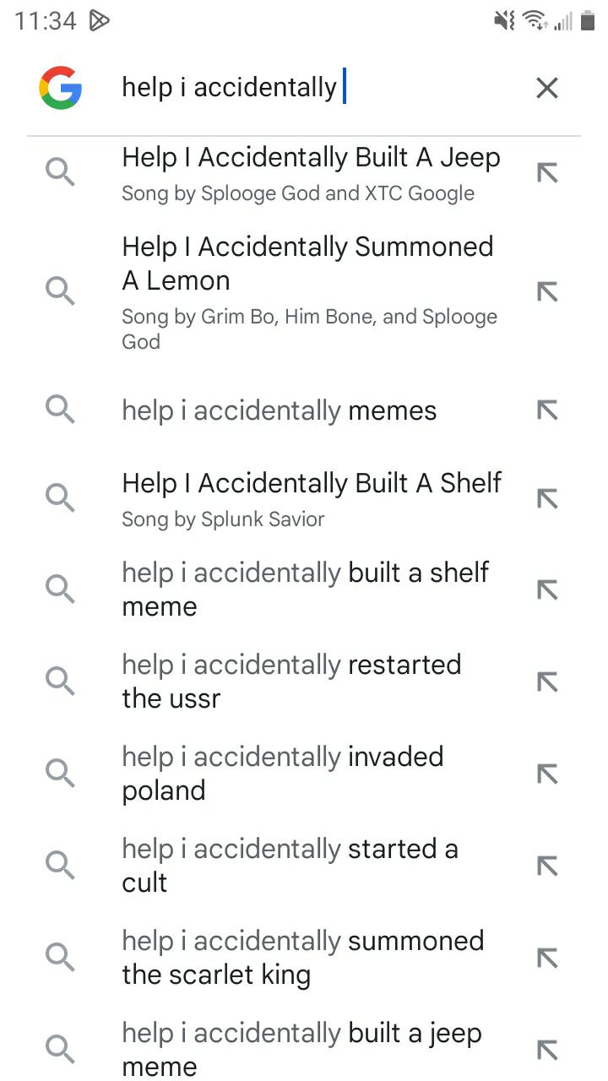608x1081 pixels.
Task: Clear the search query with the X button
Action: click(x=546, y=87)
